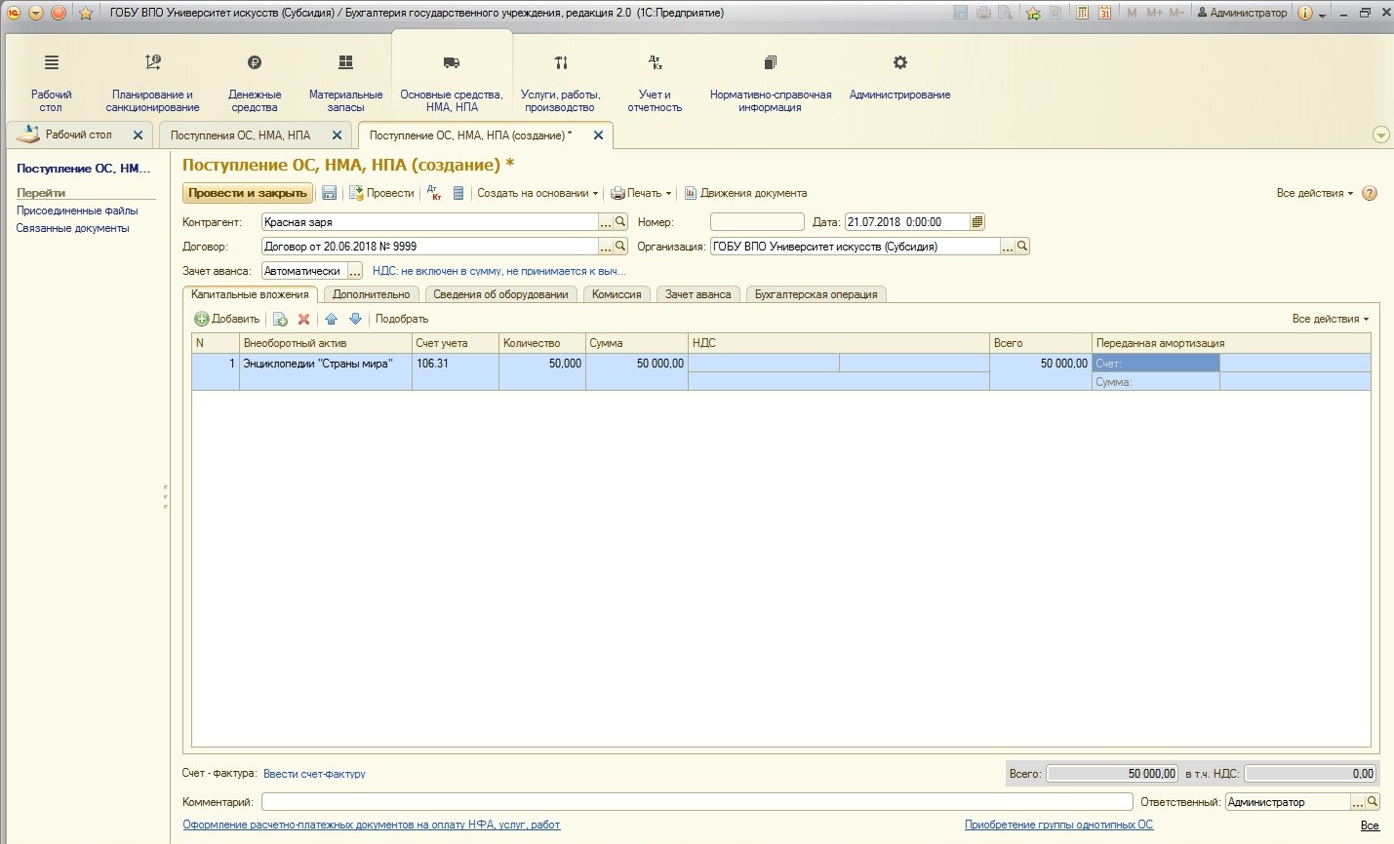
Task: Click into the Комментарий input field
Action: click(697, 802)
